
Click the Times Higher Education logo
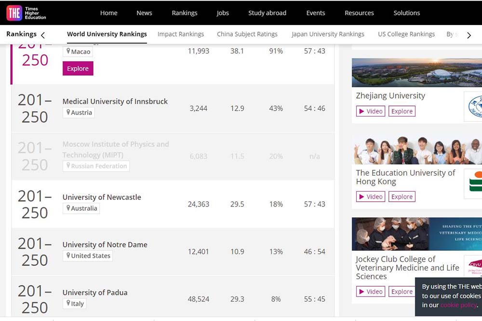click(x=27, y=13)
